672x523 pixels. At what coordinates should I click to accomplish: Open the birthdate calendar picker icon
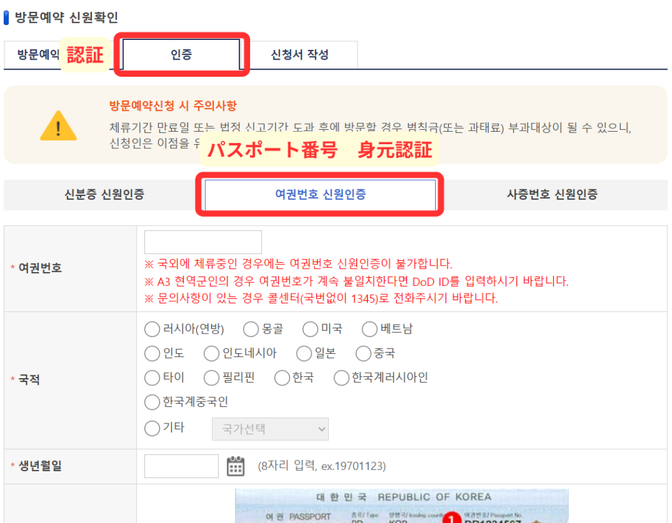pyautogui.click(x=236, y=466)
